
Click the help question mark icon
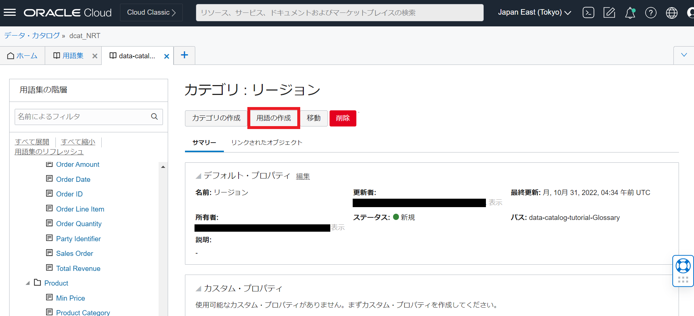[651, 13]
